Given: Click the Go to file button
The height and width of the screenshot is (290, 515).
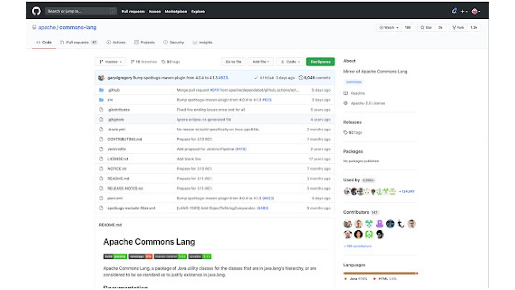Looking at the screenshot, I should tap(233, 62).
